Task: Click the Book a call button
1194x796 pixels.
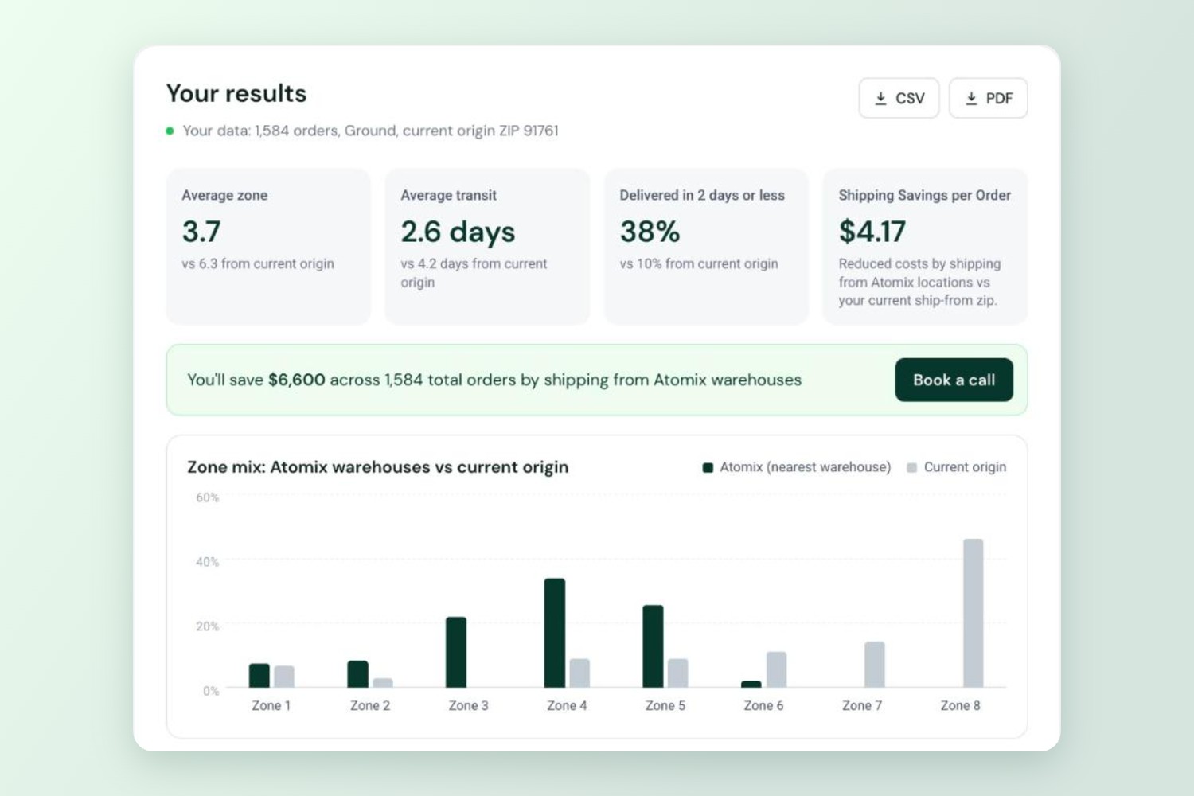Action: 954,380
